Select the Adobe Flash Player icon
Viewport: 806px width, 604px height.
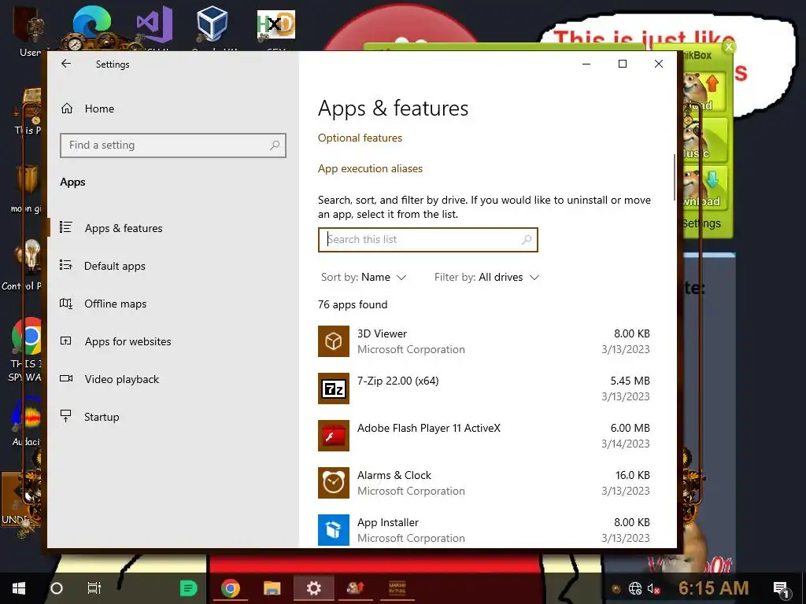[x=334, y=436]
